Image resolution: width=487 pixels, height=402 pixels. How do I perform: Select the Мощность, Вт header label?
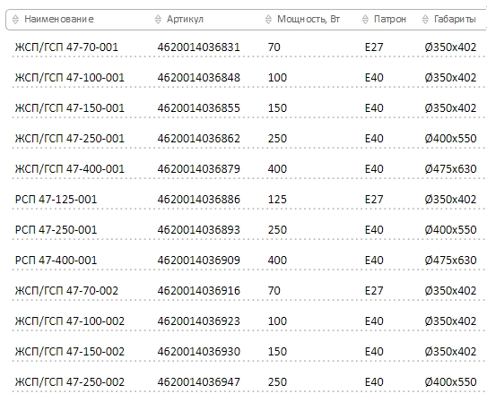pyautogui.click(x=309, y=19)
